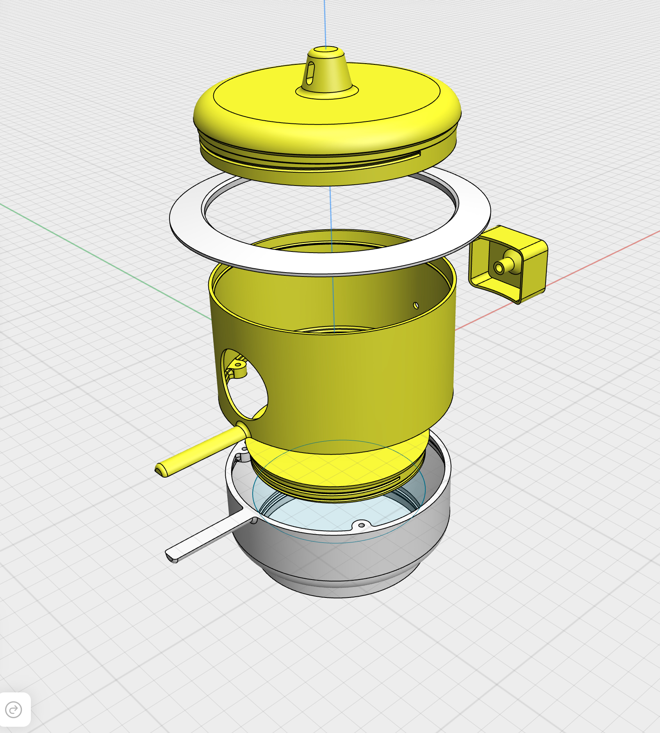This screenshot has width=660, height=733.
Task: Click the circled redo arrow icon
Action: pyautogui.click(x=14, y=710)
